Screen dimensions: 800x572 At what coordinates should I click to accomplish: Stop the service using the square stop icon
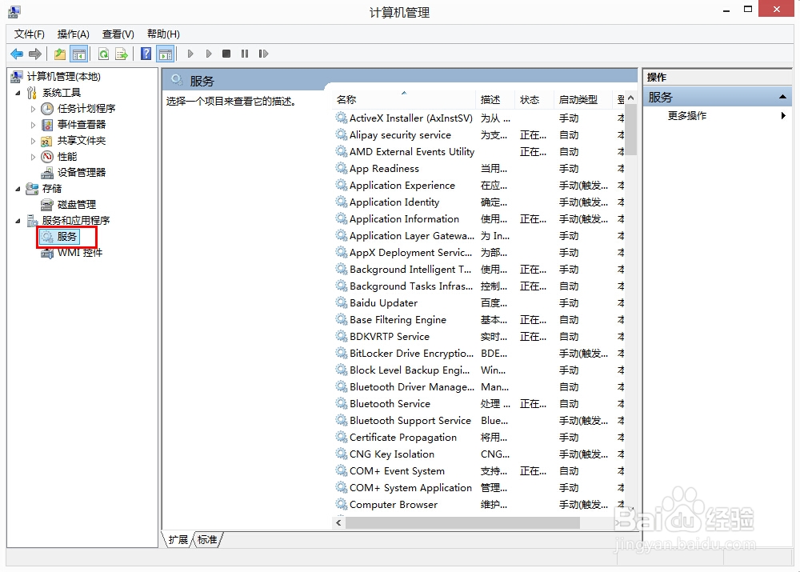(226, 54)
